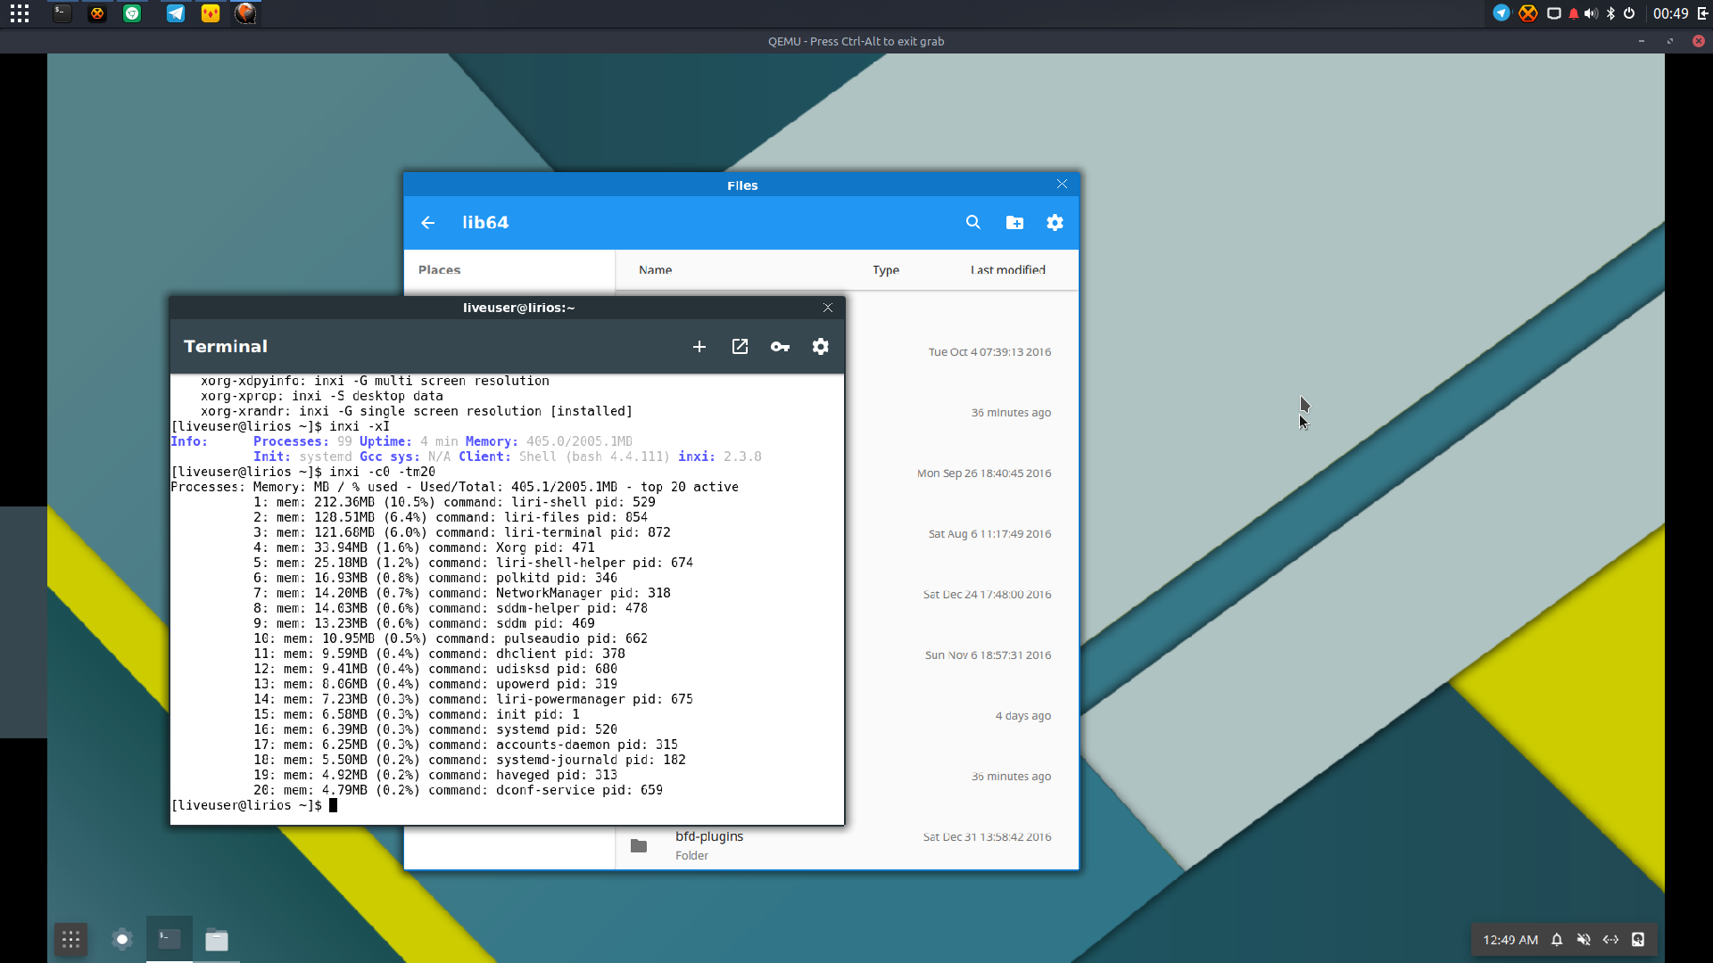The image size is (1713, 963).
Task: Open Bluetooth tray menu
Action: tap(1610, 13)
